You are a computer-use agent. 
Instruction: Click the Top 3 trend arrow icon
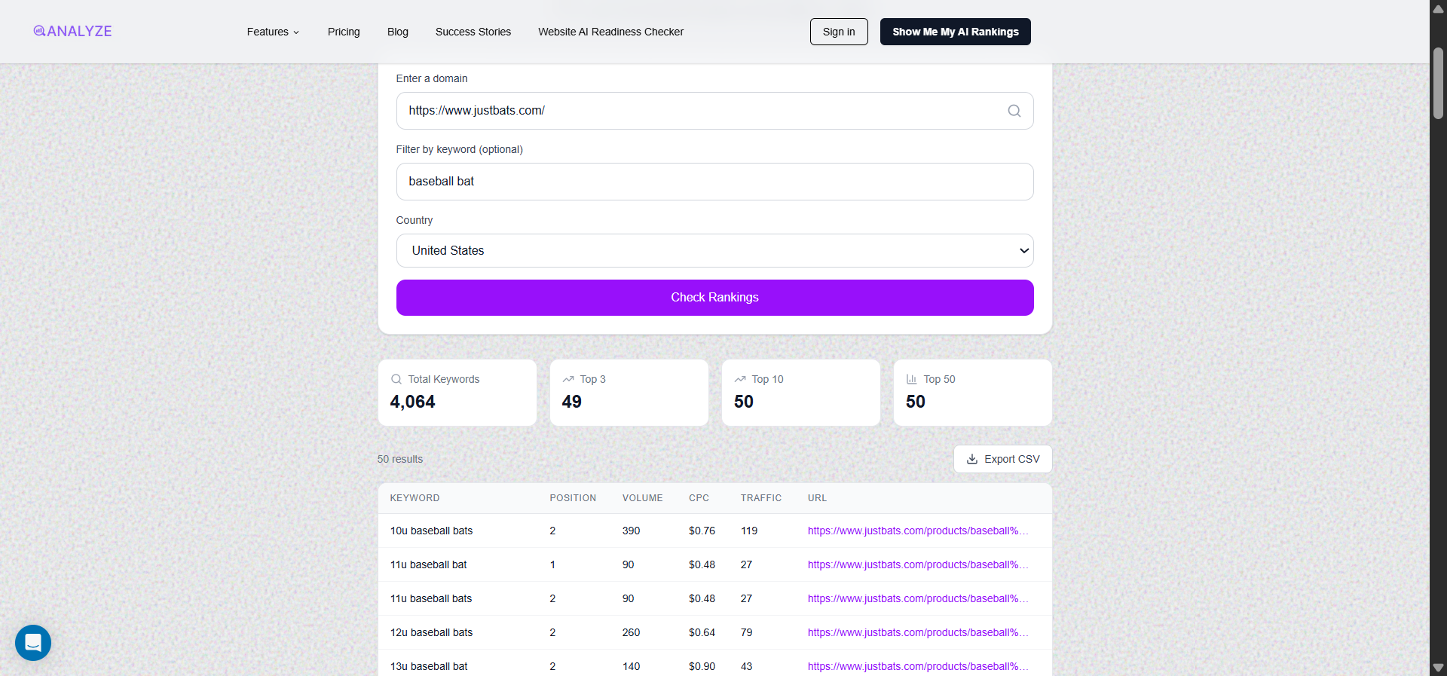(568, 379)
